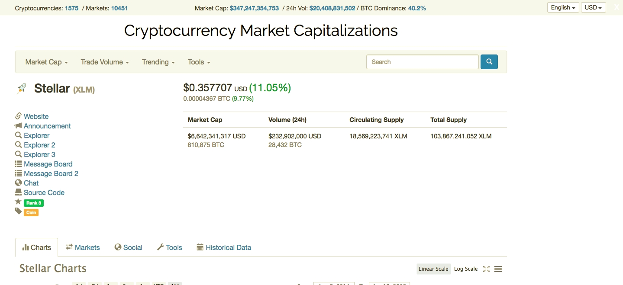Open the Explorer 2 link
Screen dimensions: 623x285
click(39, 145)
